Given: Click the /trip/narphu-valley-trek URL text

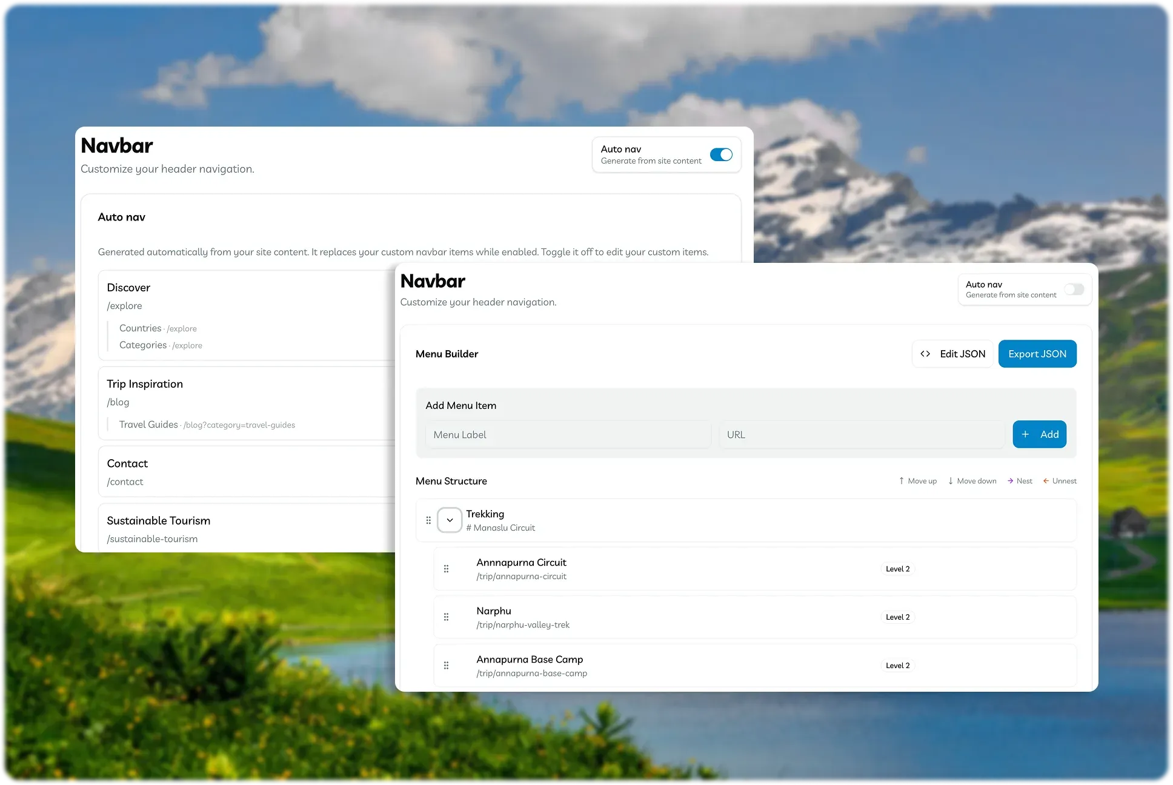Looking at the screenshot, I should 523,624.
